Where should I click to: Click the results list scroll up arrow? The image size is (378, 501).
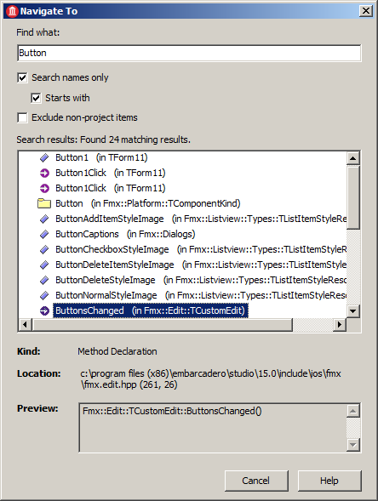click(353, 158)
